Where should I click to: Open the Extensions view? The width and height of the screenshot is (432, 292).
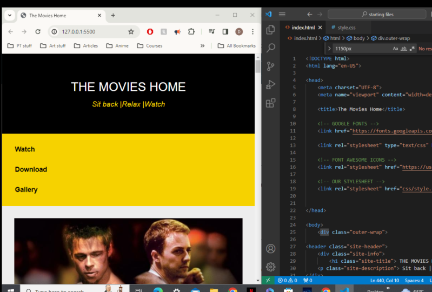point(270,103)
